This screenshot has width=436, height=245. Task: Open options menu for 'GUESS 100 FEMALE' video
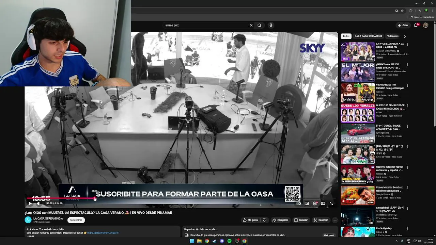click(x=407, y=106)
